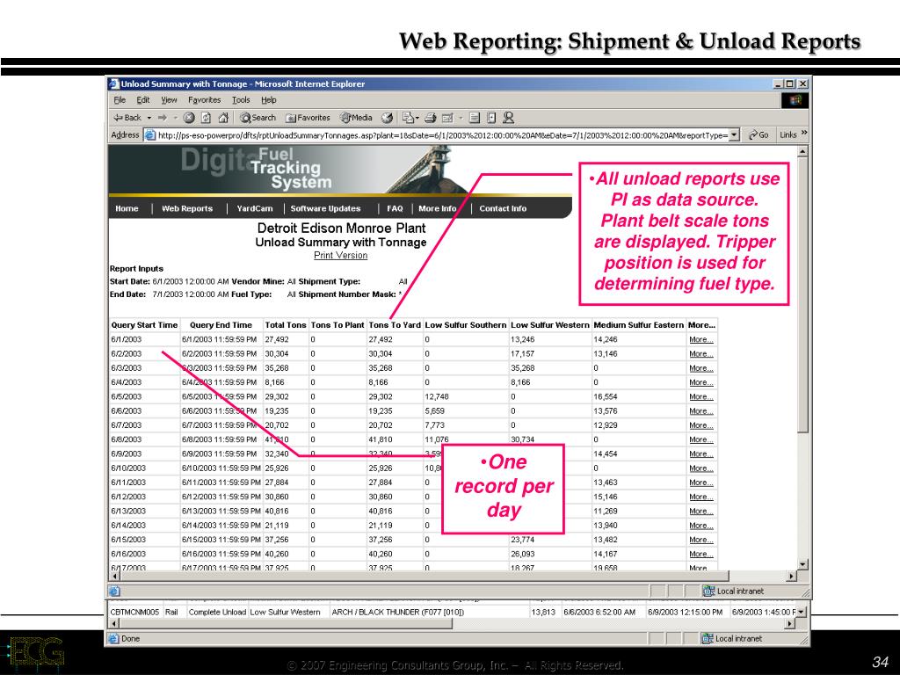Click the Windows logo throbber icon
Viewport: 900px width, 675px height.
point(795,100)
